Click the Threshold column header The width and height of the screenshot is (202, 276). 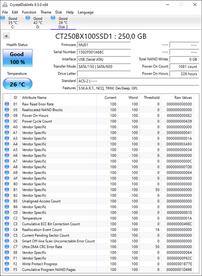(x=150, y=97)
